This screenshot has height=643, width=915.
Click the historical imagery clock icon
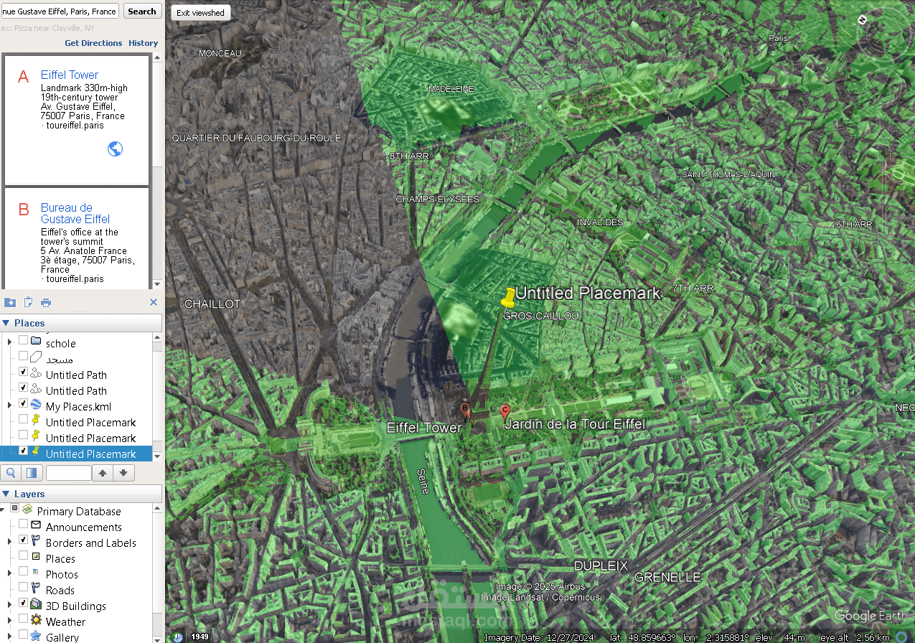pos(177,637)
